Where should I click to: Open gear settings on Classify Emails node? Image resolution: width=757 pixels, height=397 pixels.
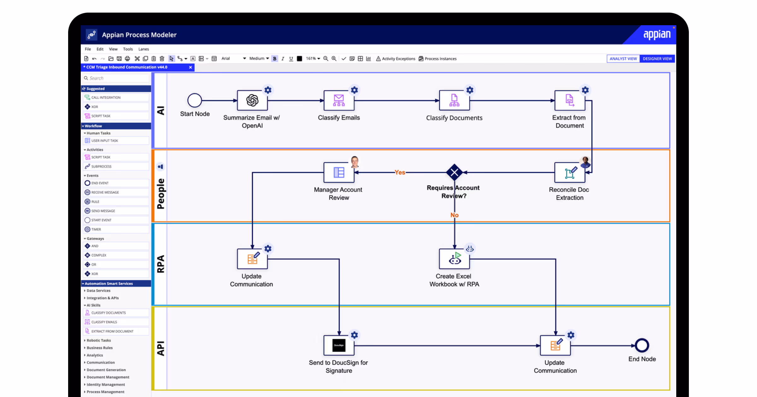[x=354, y=90]
